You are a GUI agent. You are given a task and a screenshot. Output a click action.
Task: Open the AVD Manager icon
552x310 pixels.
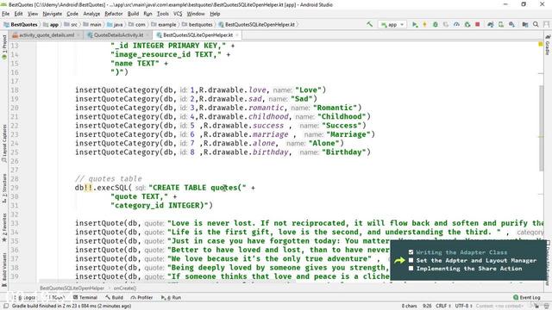coord(501,24)
